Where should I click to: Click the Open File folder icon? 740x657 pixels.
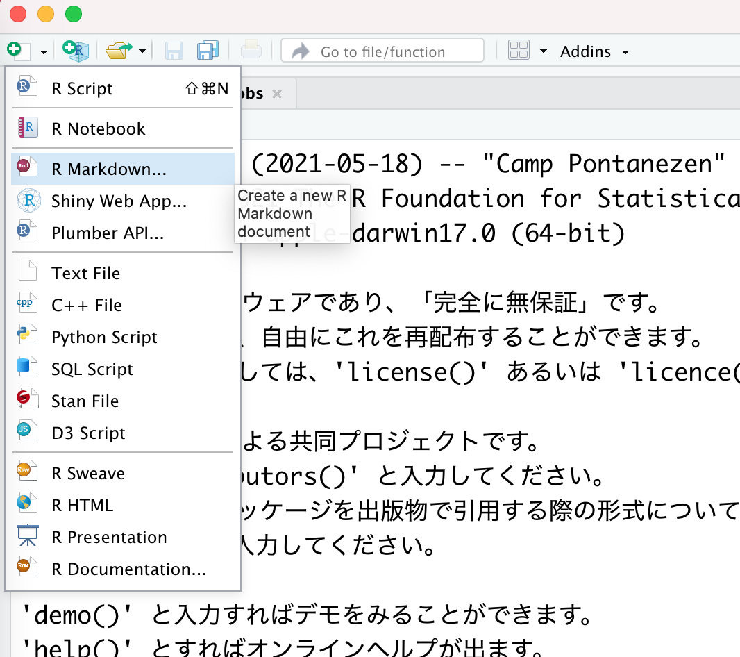point(118,51)
